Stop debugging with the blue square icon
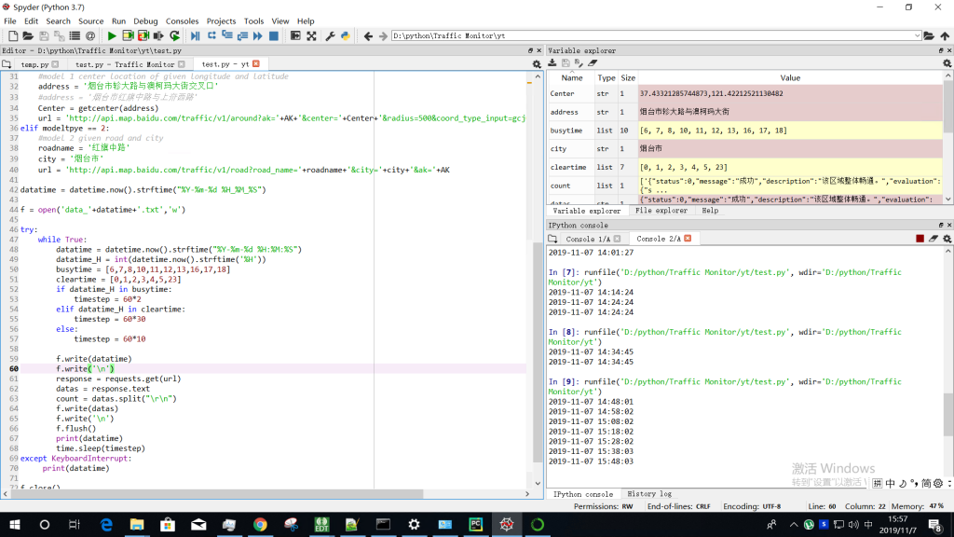Viewport: 954px width, 537px height. click(273, 36)
